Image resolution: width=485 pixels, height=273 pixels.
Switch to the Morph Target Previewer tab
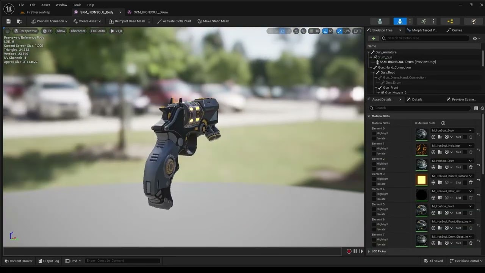421,30
